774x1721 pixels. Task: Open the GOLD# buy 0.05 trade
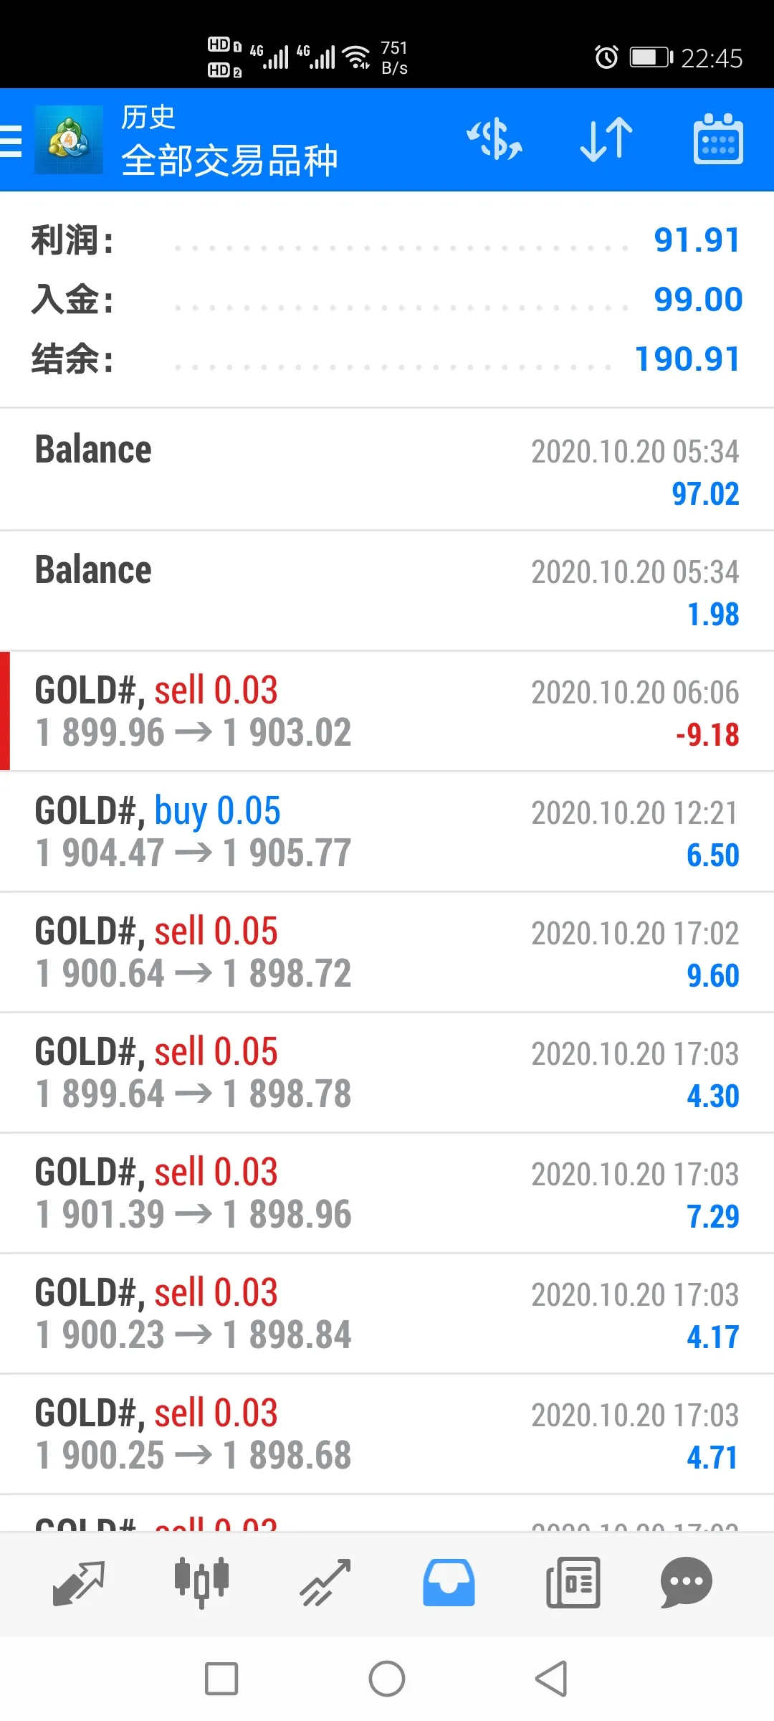(x=387, y=833)
